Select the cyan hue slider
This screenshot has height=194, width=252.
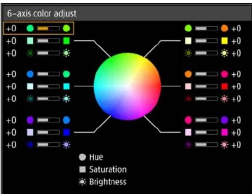point(48,74)
